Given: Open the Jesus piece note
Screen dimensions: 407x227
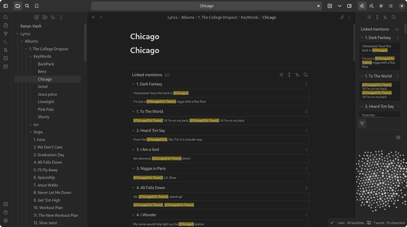Looking at the screenshot, I should point(47,94).
